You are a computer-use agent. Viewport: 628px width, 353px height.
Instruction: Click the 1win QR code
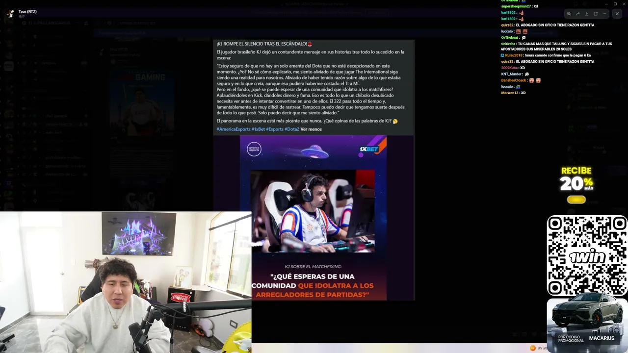(587, 256)
